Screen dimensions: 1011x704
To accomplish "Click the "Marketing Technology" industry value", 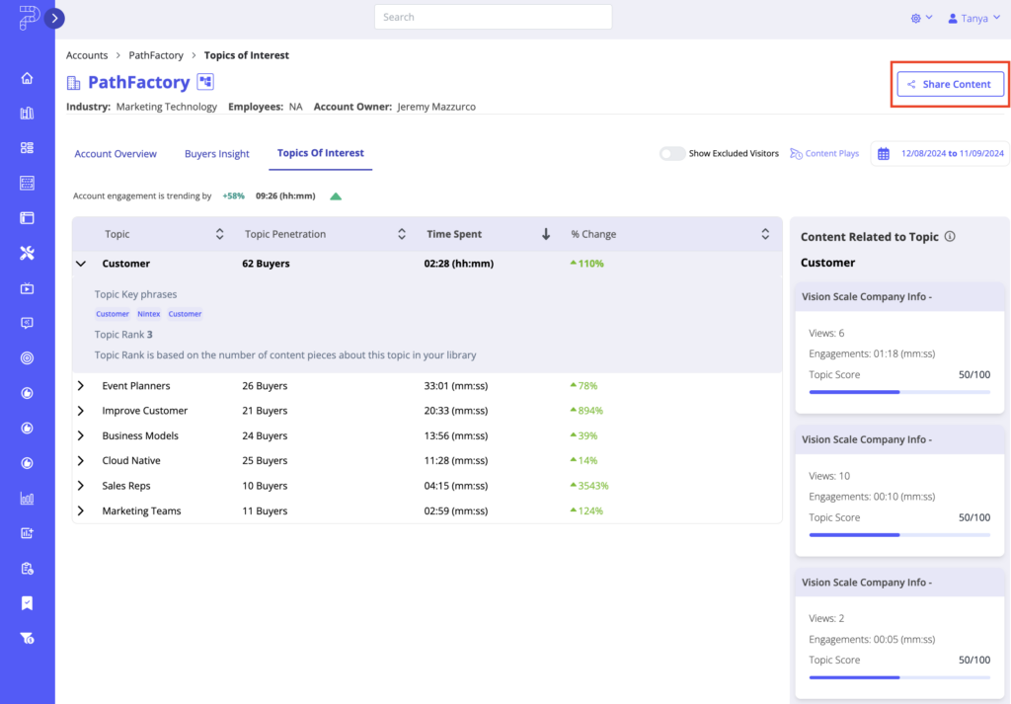I will [x=166, y=107].
